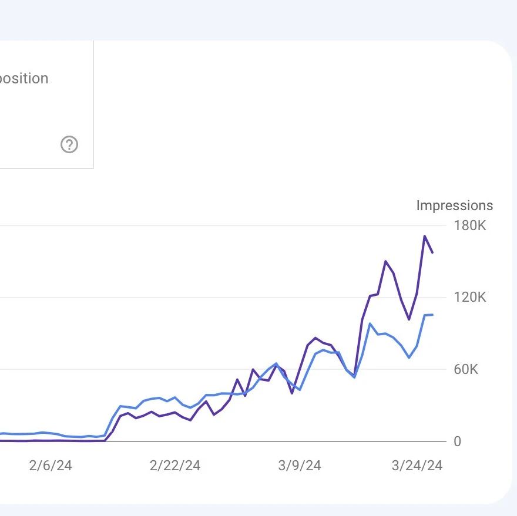Image resolution: width=517 pixels, height=516 pixels.
Task: Click the last point of the blue line
Action: pos(433,315)
